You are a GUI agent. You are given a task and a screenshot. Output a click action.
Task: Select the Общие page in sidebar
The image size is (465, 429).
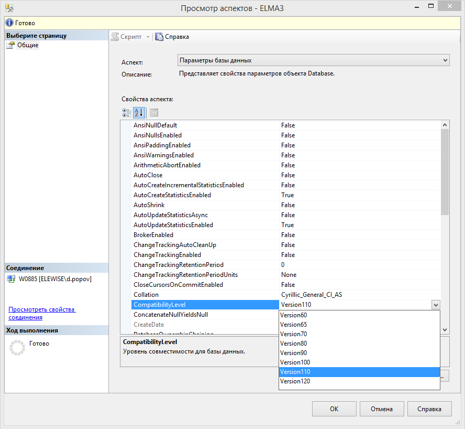(27, 45)
